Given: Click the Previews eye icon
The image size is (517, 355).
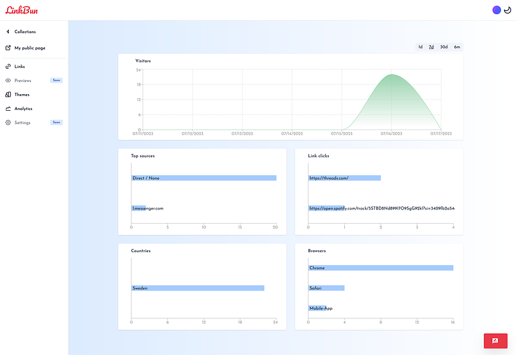Looking at the screenshot, I should 8,80.
